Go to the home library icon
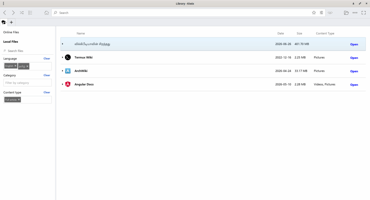This screenshot has width=370, height=200. 47,13
